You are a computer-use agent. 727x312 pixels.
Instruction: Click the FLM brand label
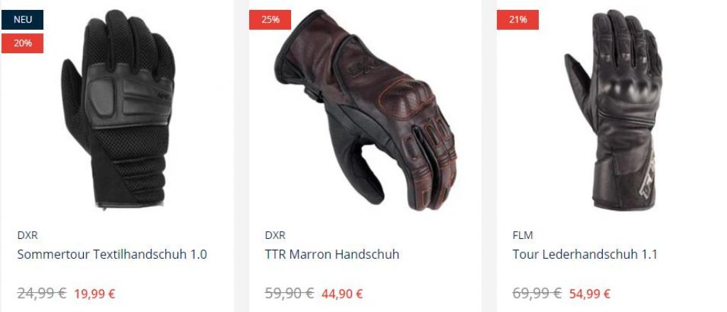(523, 235)
